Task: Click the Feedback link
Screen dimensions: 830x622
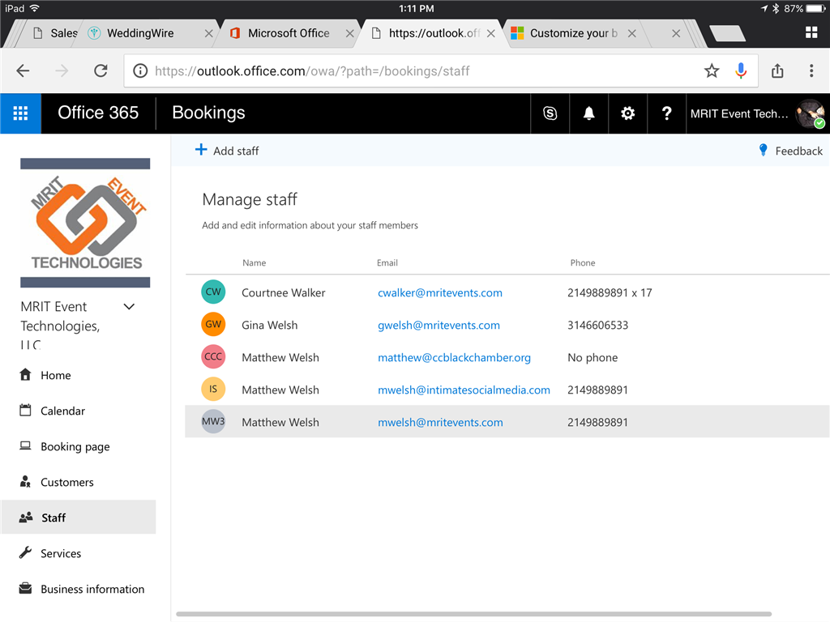Action: 798,151
